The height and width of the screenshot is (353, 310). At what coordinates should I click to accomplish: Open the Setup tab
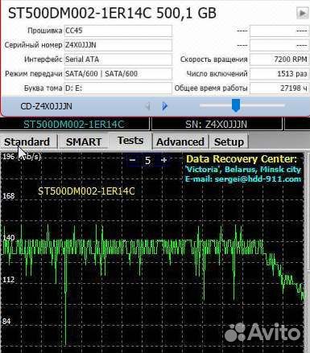229,142
